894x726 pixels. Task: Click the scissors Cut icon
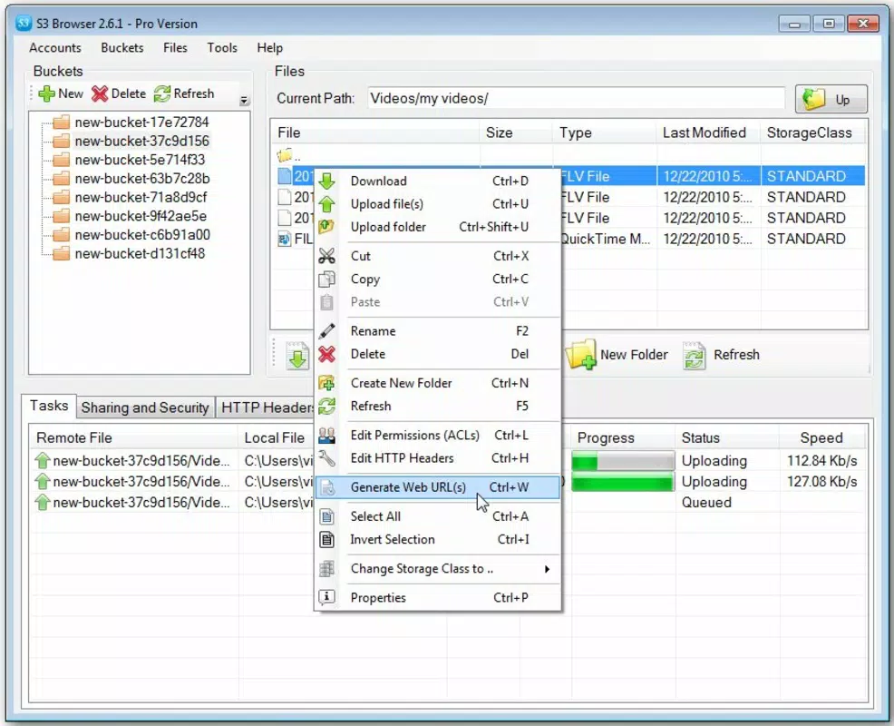[326, 256]
